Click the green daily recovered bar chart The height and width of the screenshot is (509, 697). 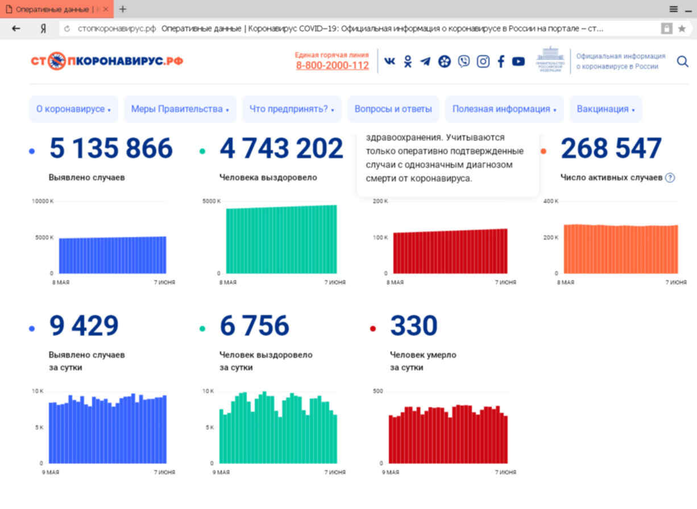point(278,428)
